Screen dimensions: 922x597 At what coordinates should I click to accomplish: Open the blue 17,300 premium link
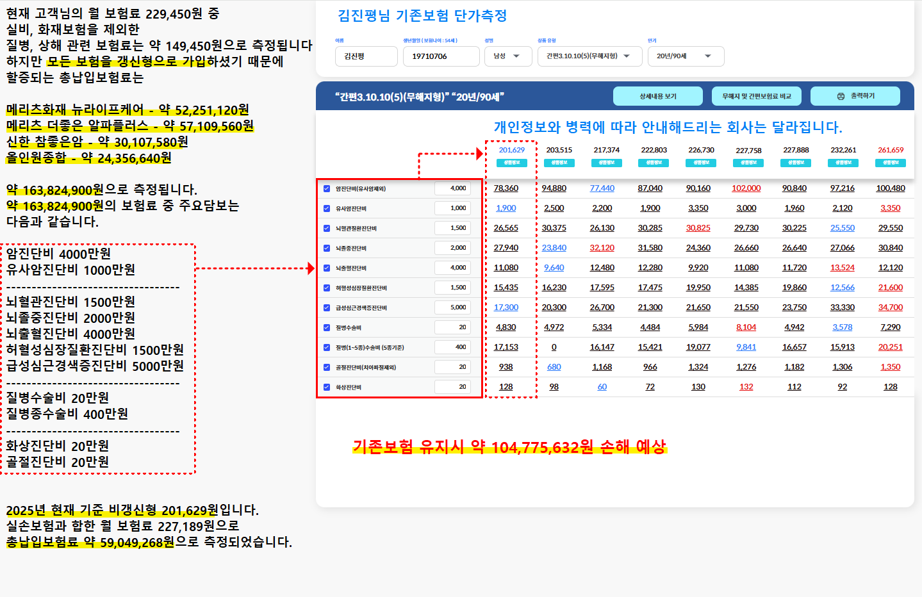click(506, 307)
